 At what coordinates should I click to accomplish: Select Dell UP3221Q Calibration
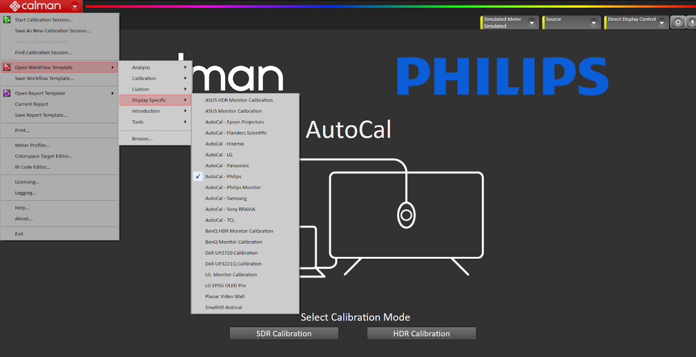(245, 263)
